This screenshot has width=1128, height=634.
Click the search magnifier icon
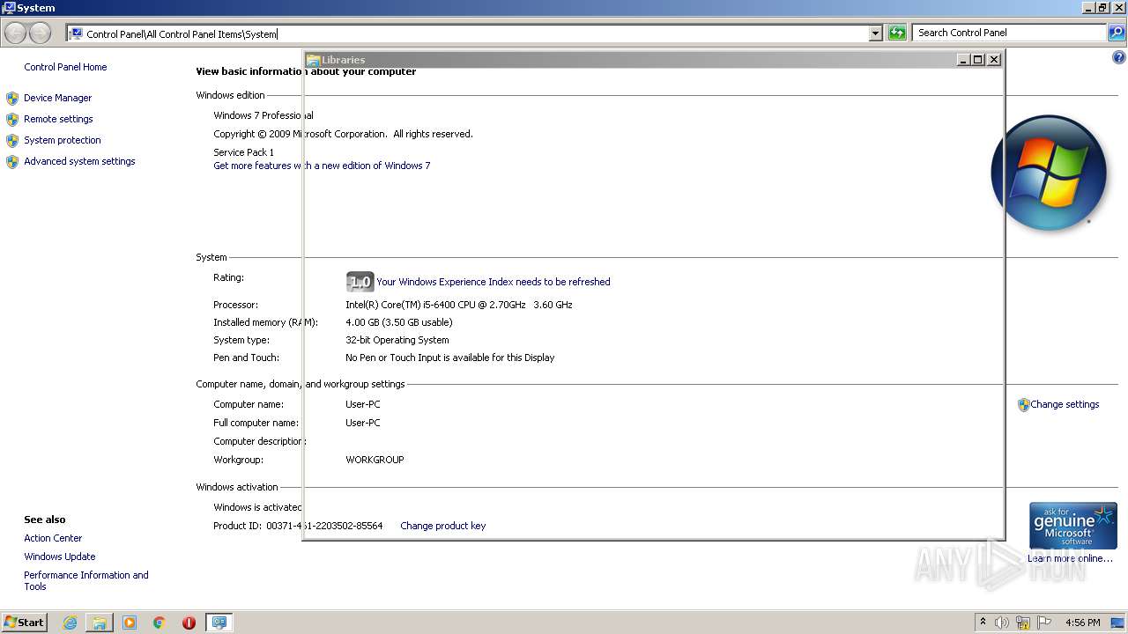tap(1117, 33)
